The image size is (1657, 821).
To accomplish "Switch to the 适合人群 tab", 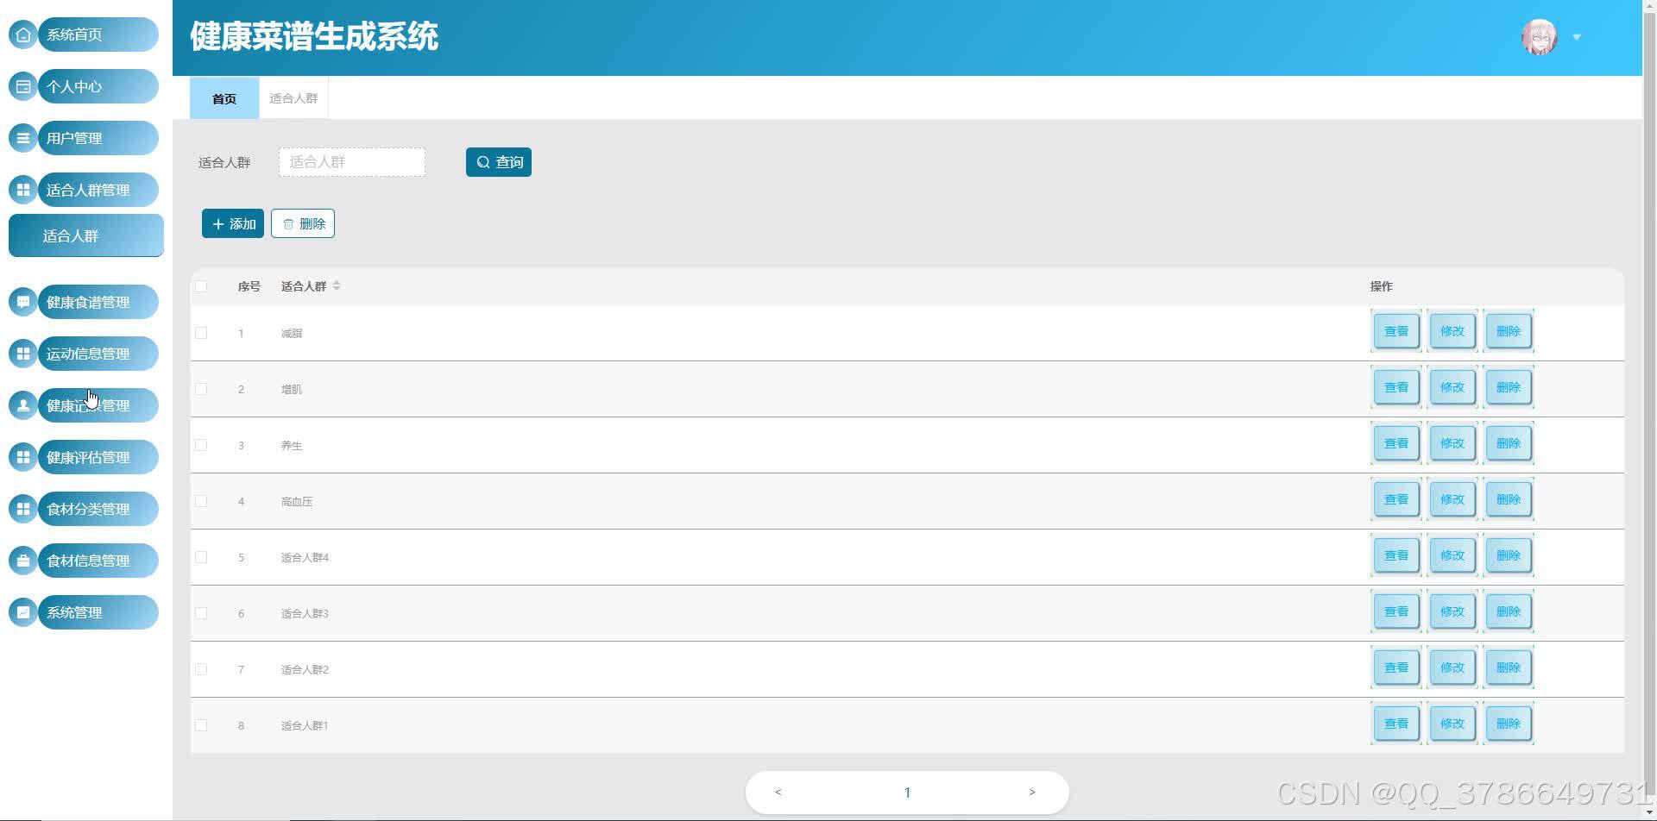I will point(293,98).
